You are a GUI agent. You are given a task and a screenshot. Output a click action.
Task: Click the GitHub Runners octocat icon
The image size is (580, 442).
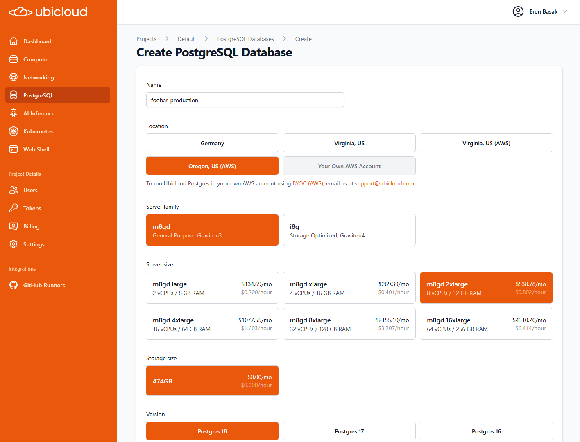tap(14, 285)
